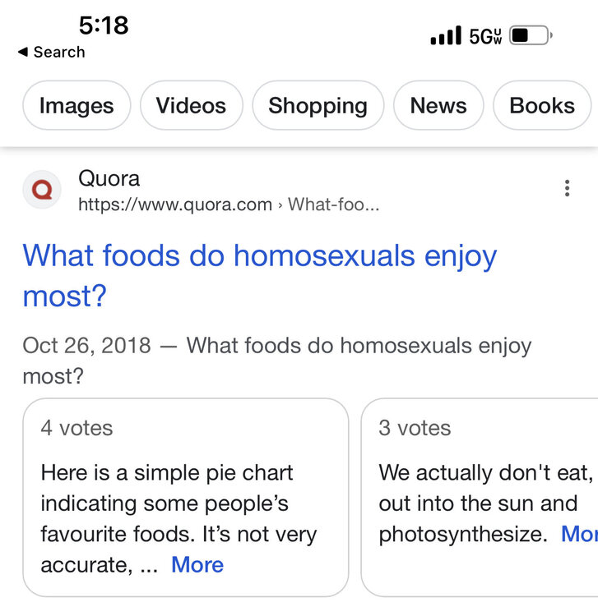Tap the 5:18 clock in status bar
The image size is (598, 616).
click(x=104, y=25)
